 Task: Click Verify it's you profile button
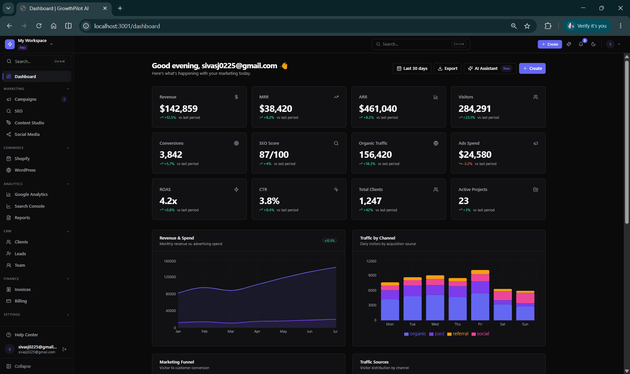[x=587, y=26]
